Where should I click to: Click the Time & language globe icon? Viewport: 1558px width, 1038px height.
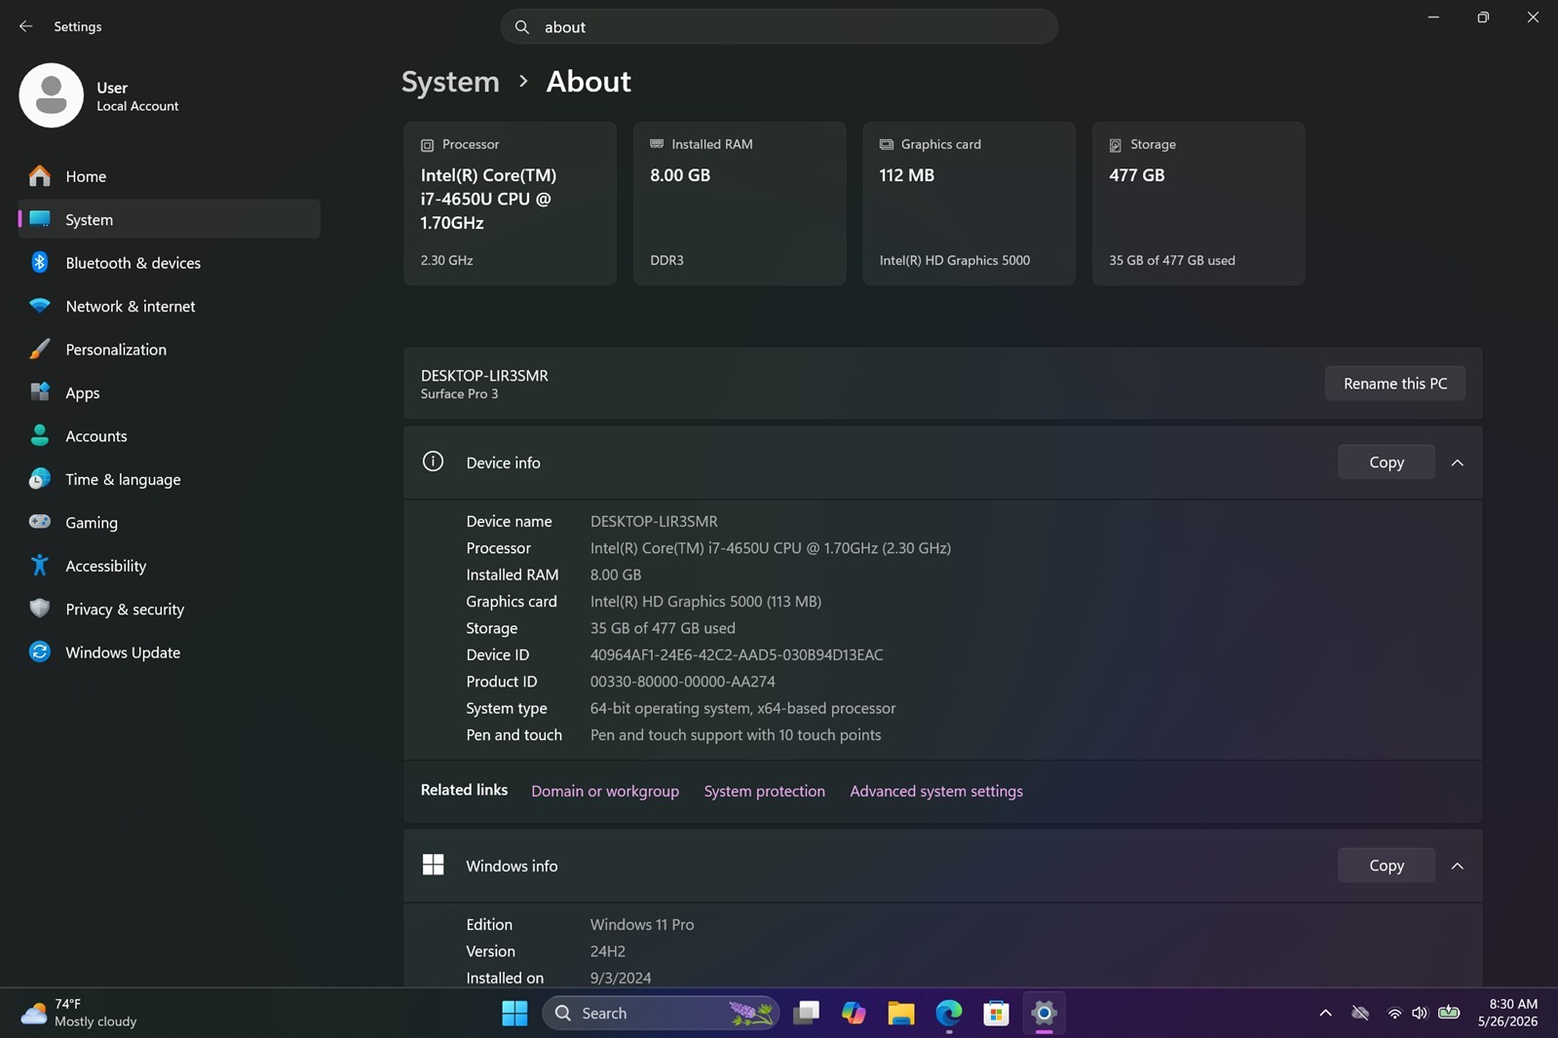click(x=39, y=479)
